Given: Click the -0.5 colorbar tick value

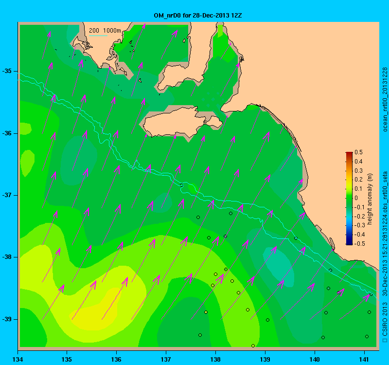Looking at the screenshot, I should 359,244.
